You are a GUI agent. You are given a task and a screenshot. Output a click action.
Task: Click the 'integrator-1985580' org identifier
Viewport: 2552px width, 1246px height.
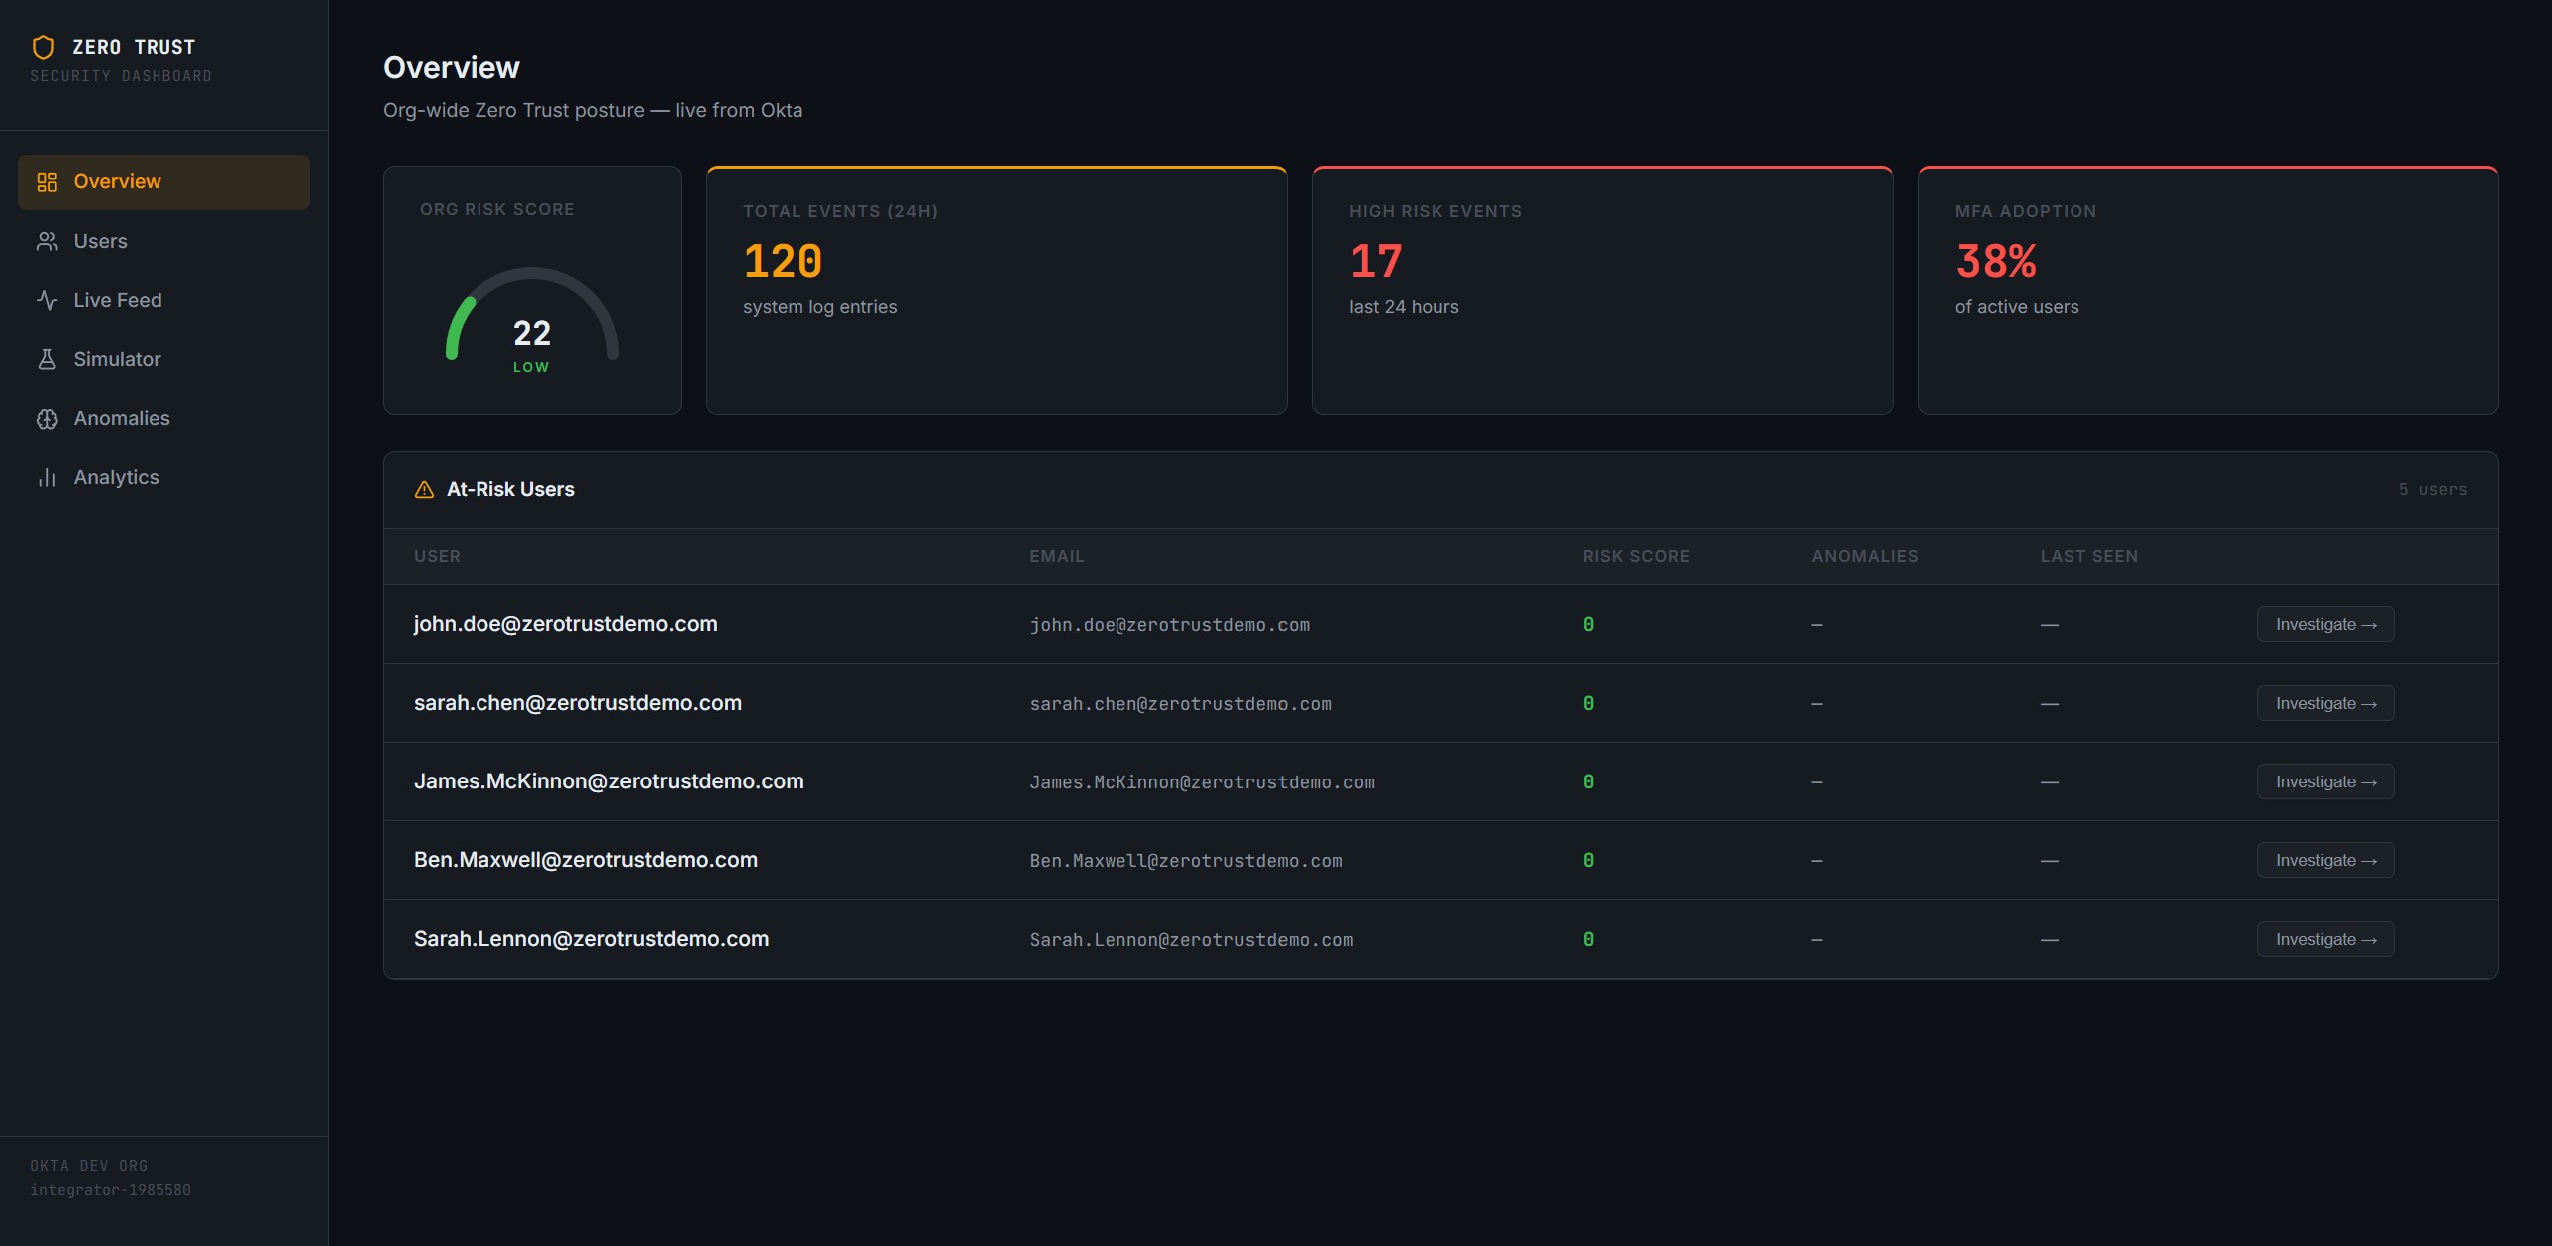(111, 1190)
